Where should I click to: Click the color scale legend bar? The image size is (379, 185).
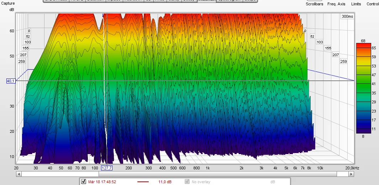[363, 88]
